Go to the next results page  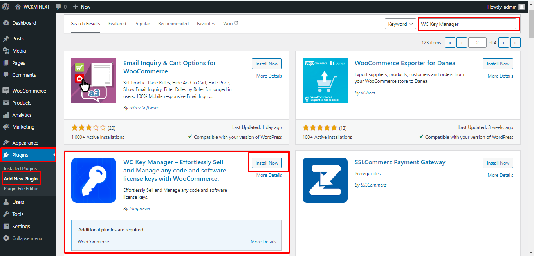click(x=503, y=43)
